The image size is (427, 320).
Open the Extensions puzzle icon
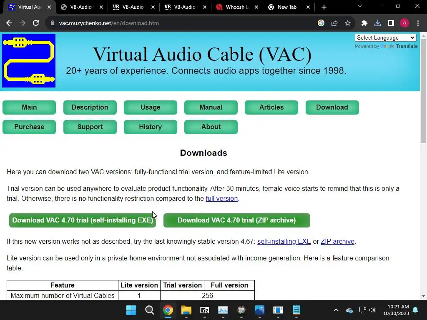click(364, 23)
